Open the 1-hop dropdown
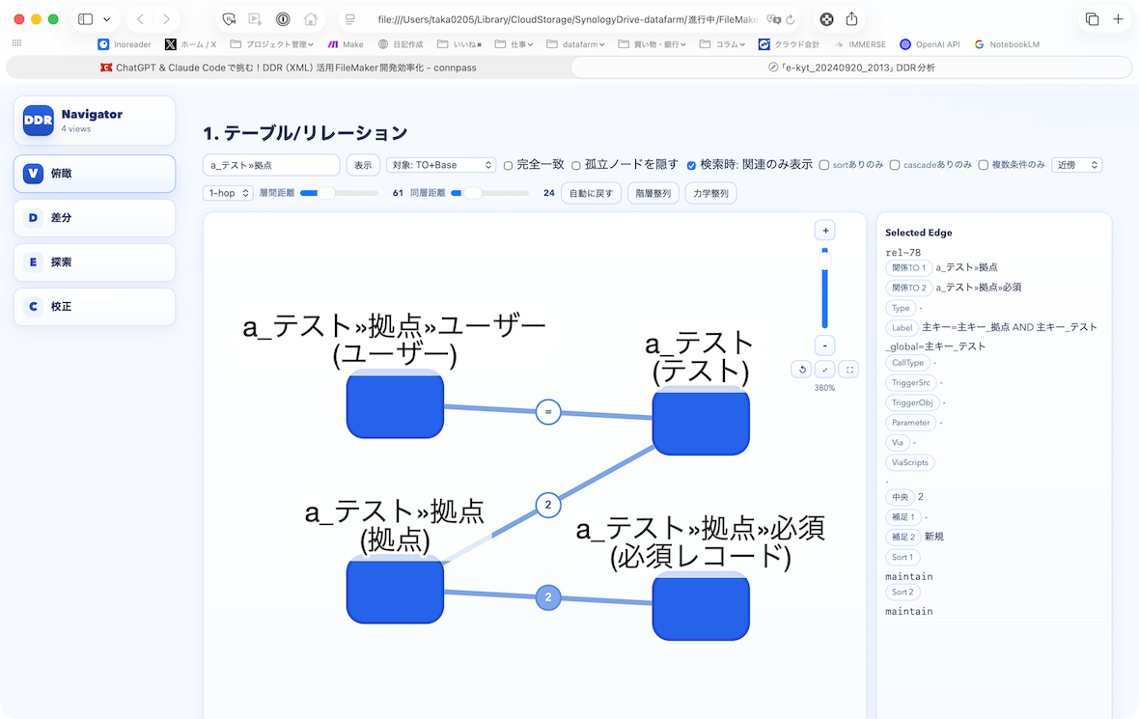This screenshot has height=719, width=1139. click(228, 193)
